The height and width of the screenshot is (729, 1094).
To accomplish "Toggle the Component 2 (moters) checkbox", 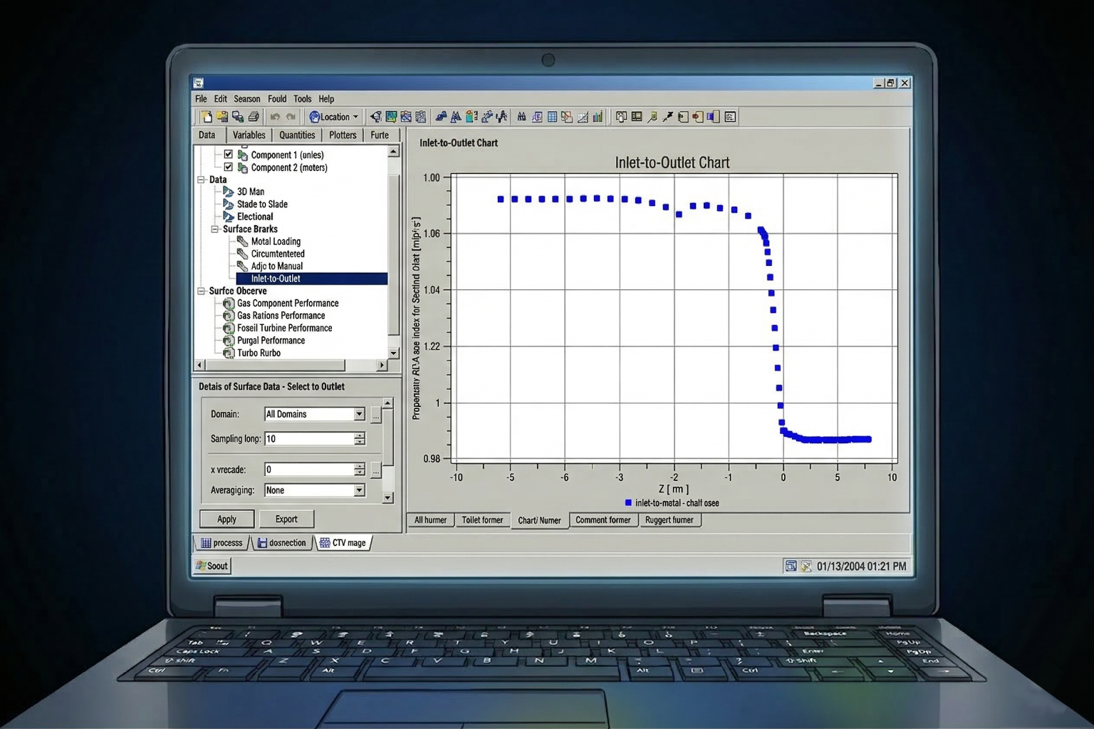I will [x=229, y=167].
